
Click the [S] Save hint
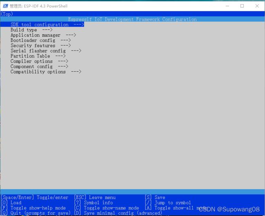click(155, 197)
